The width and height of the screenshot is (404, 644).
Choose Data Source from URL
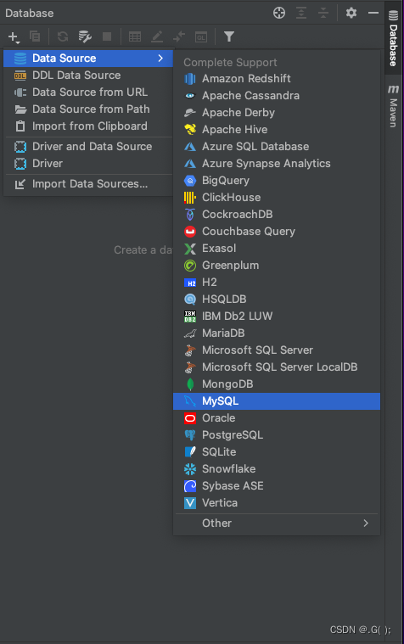pos(88,92)
